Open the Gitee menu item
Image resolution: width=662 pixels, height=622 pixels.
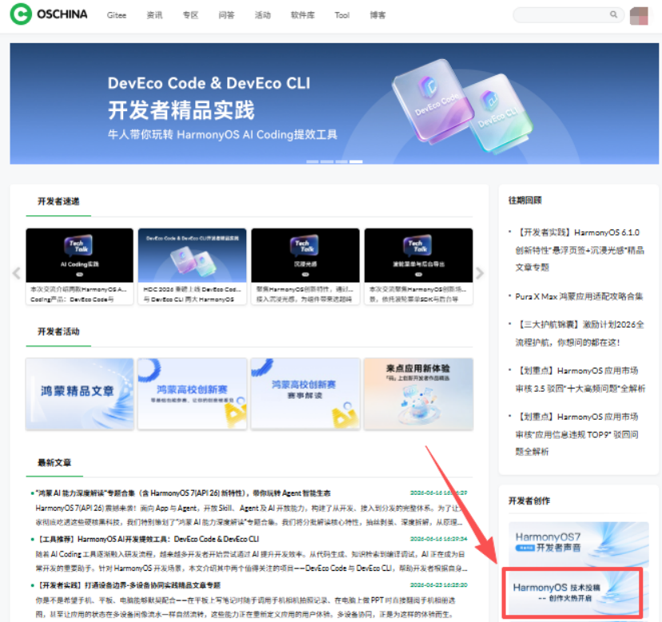pos(117,15)
